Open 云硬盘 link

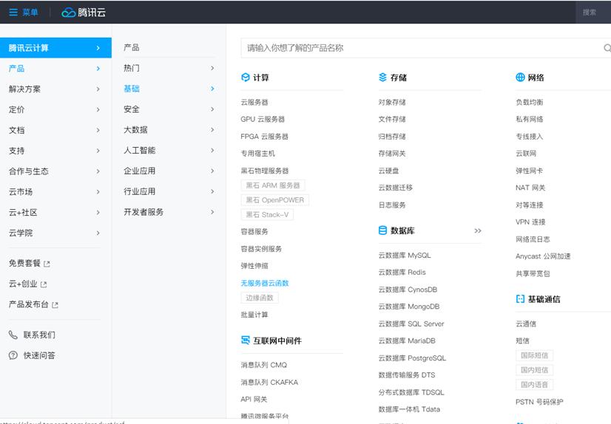pyautogui.click(x=388, y=171)
